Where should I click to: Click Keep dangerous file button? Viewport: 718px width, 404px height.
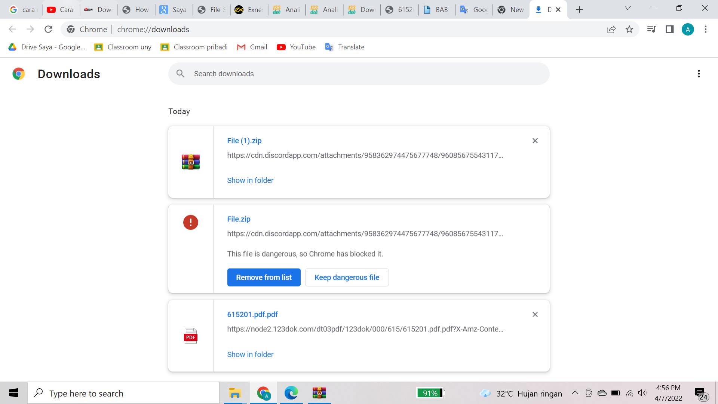(x=347, y=277)
